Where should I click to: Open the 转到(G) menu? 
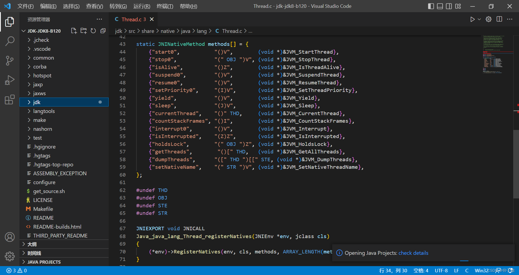point(118,6)
